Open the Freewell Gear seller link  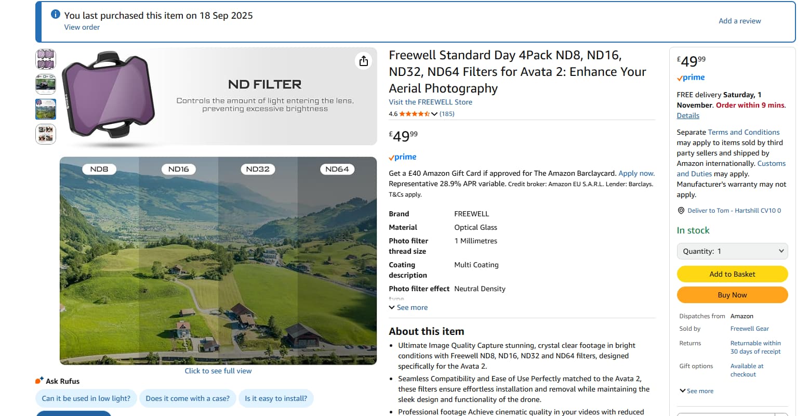click(x=749, y=329)
